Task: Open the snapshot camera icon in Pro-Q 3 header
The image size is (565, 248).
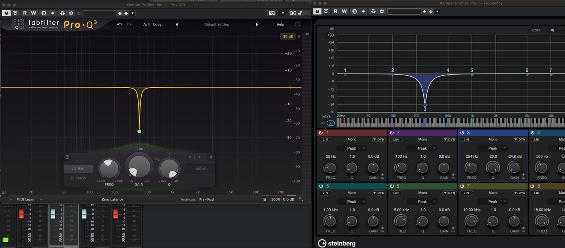Action: 271,13
